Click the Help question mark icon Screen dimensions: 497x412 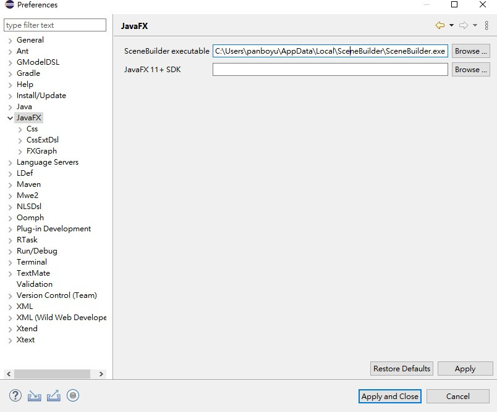[15, 395]
